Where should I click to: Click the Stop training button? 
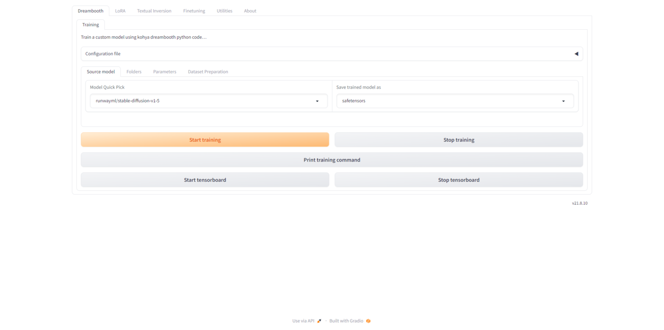[459, 140]
